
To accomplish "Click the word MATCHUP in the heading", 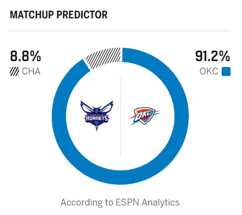I will tap(32, 15).
